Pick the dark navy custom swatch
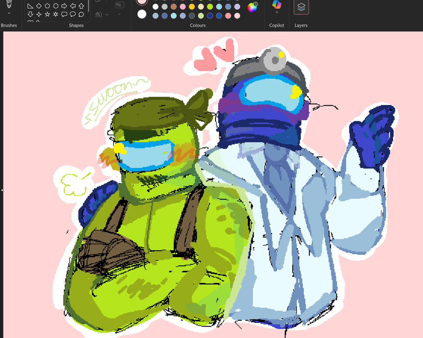The height and width of the screenshot is (338, 423). tap(210, 16)
